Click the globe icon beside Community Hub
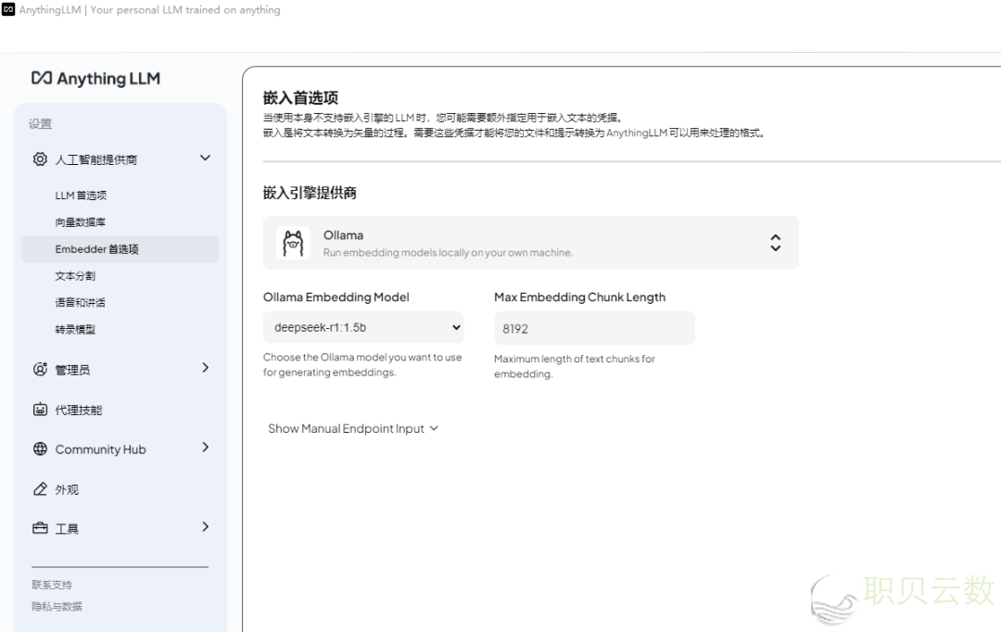Viewport: 1001px width, 632px height. [40, 449]
